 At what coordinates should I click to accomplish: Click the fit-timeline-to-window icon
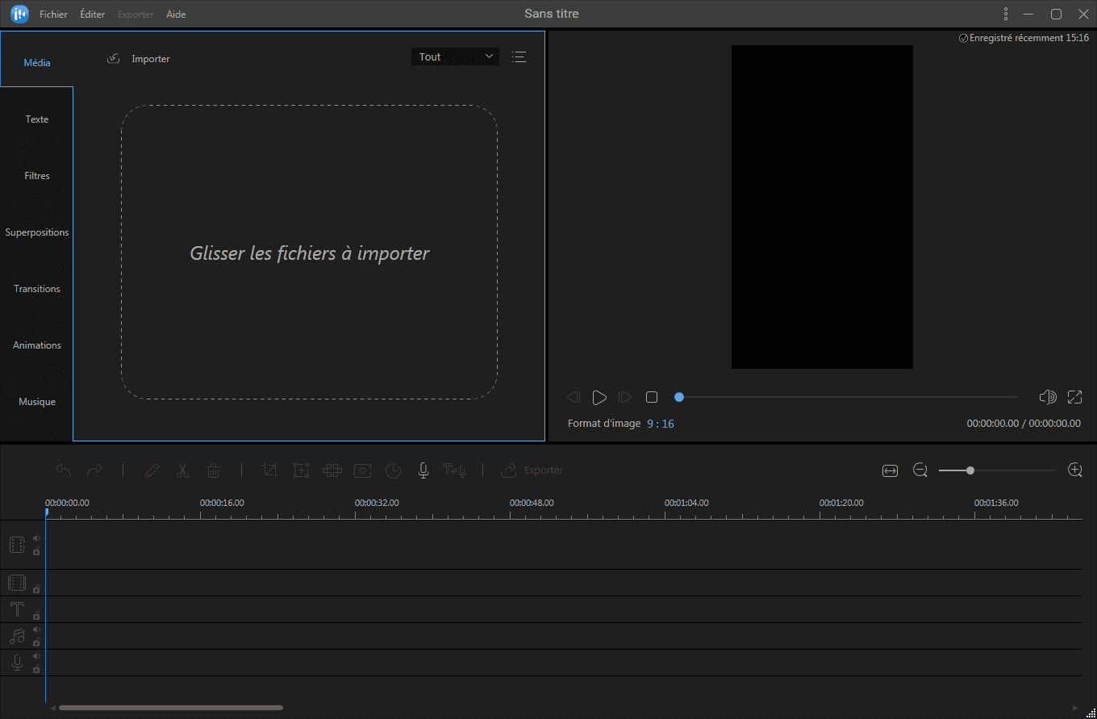click(890, 470)
